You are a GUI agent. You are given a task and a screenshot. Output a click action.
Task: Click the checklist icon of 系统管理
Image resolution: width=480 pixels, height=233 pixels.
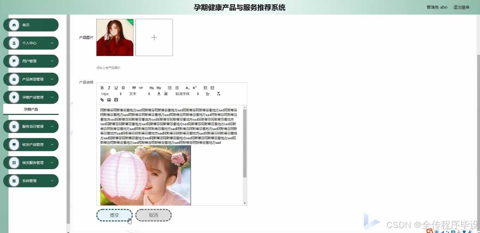[x=14, y=181]
